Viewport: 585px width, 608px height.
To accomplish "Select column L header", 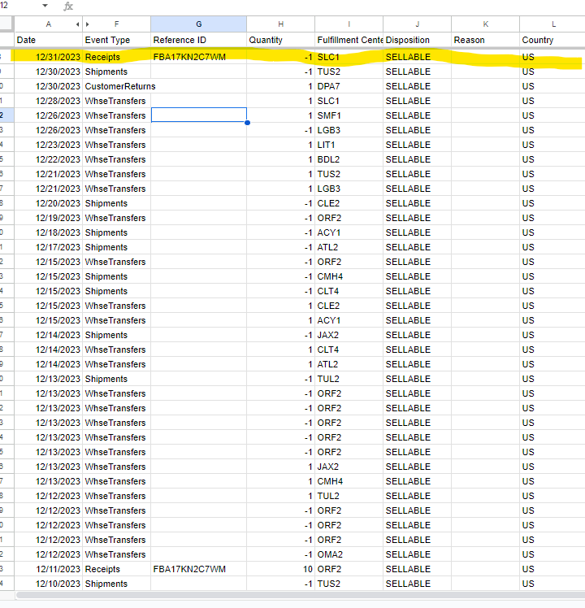I will point(552,24).
